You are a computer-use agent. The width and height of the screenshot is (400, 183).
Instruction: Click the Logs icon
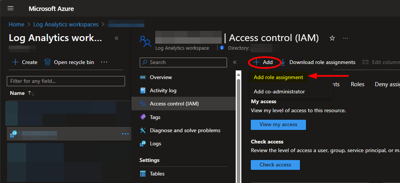pos(143,143)
